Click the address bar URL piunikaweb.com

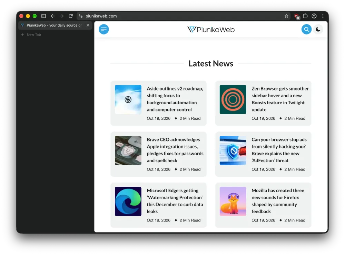101,16
